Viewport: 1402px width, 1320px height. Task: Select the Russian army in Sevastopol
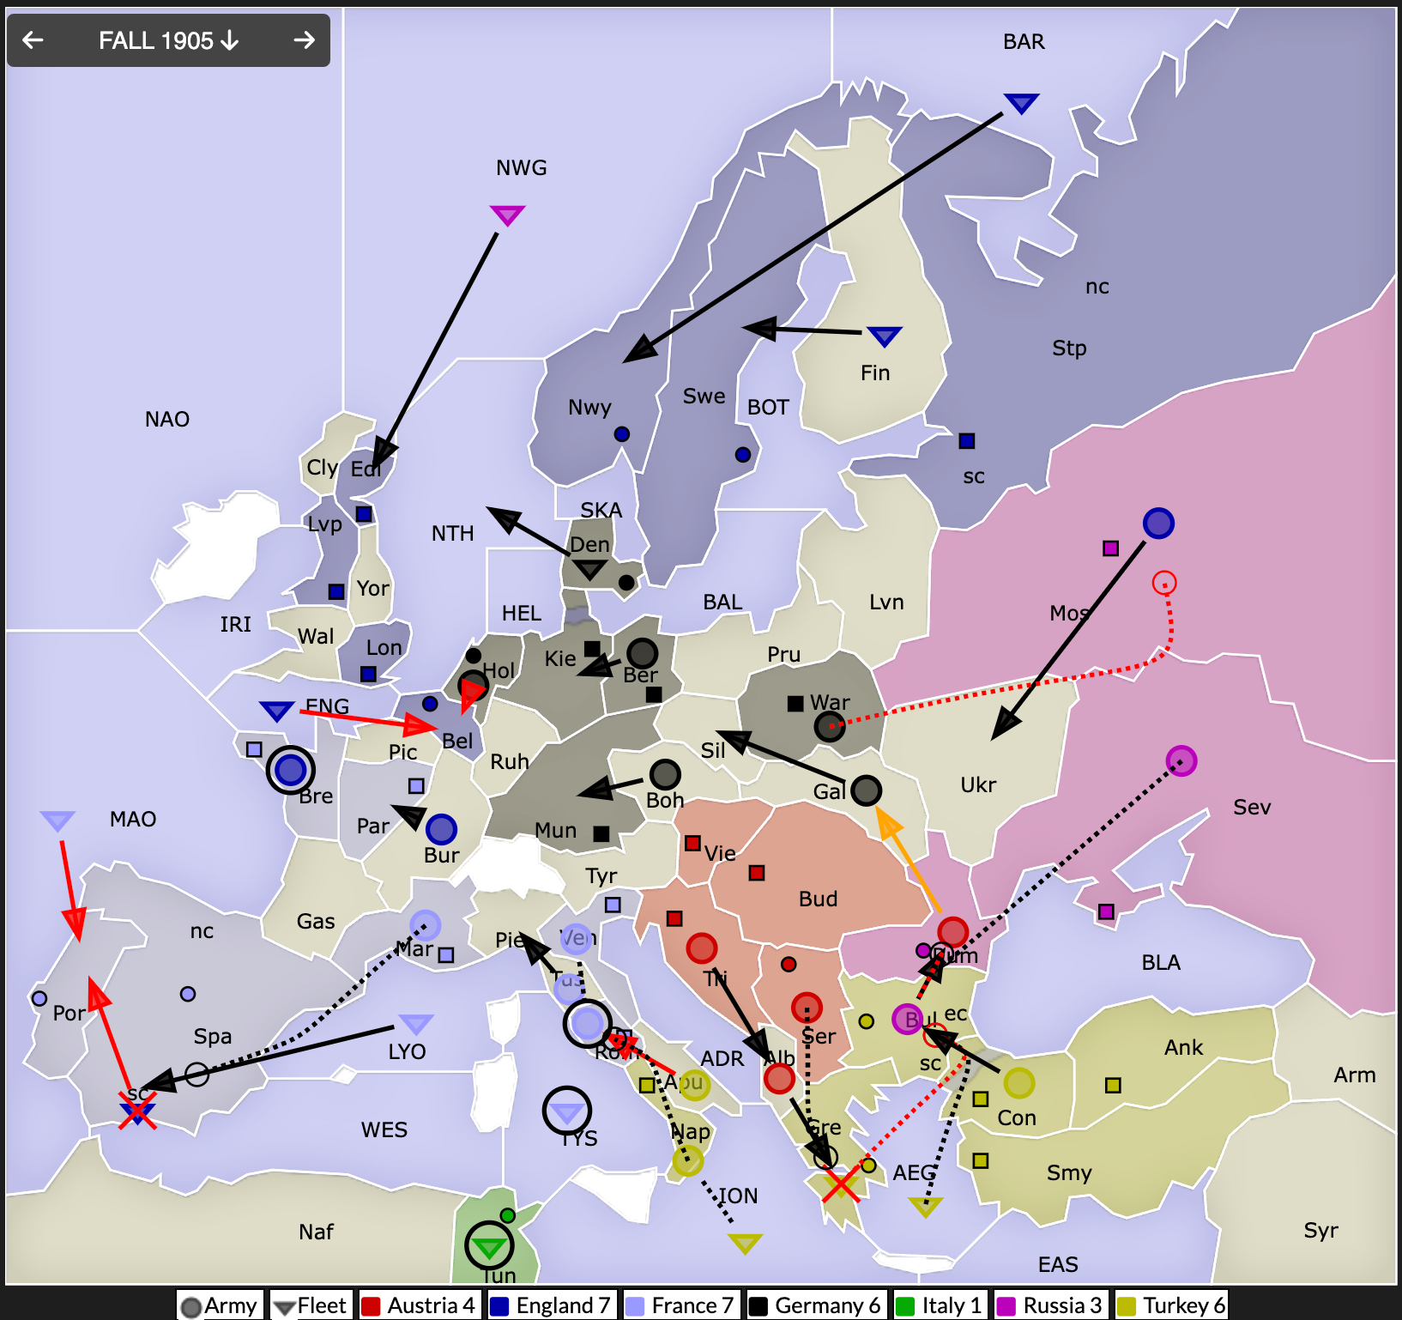coord(1181,760)
